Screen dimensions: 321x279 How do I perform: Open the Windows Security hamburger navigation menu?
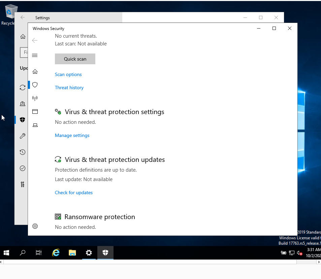click(x=35, y=56)
